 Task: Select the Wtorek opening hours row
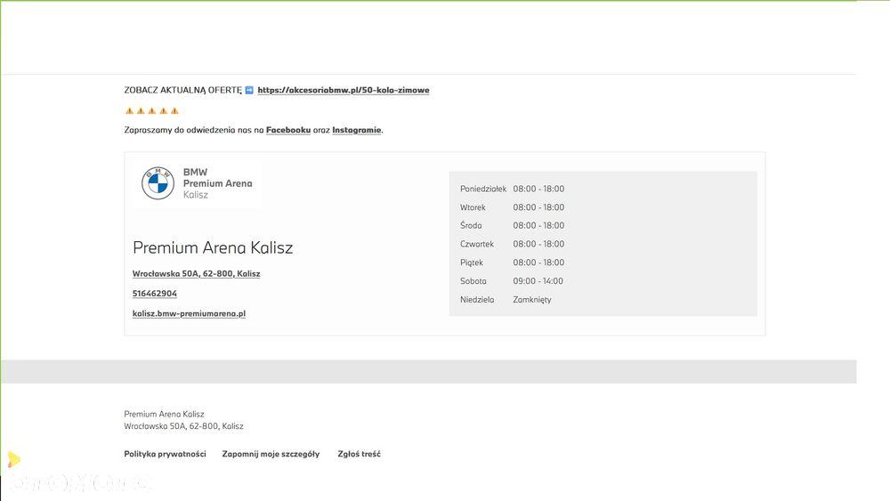[x=512, y=207]
